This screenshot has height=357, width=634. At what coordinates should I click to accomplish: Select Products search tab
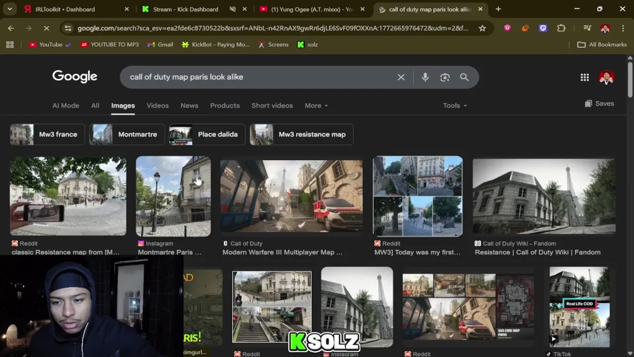coord(225,106)
